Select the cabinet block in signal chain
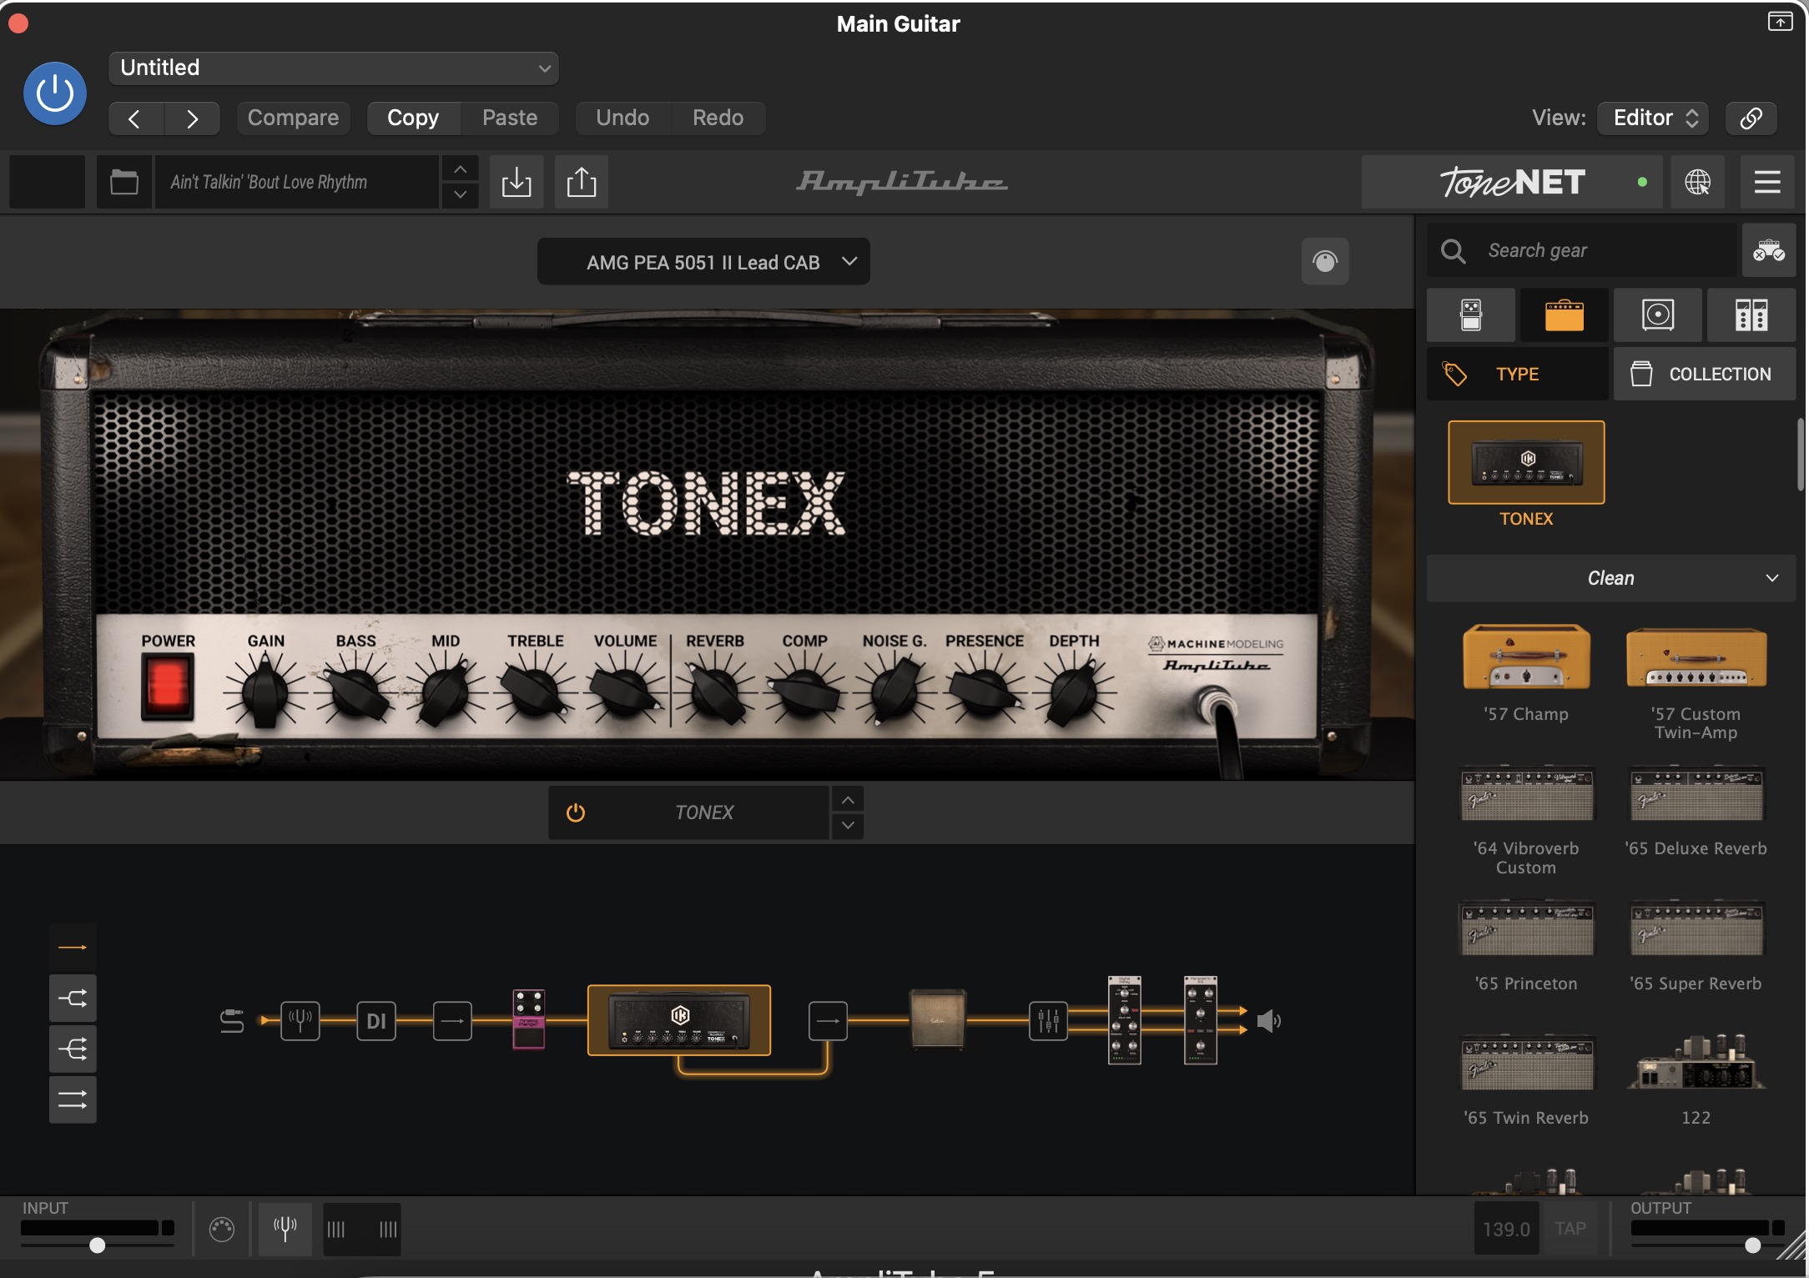1809x1278 pixels. [938, 1019]
